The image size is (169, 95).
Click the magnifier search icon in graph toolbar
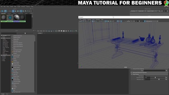pos(68,31)
